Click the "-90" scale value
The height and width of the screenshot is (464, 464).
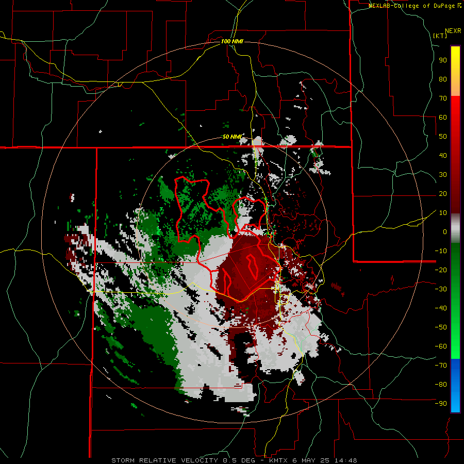[x=441, y=404]
